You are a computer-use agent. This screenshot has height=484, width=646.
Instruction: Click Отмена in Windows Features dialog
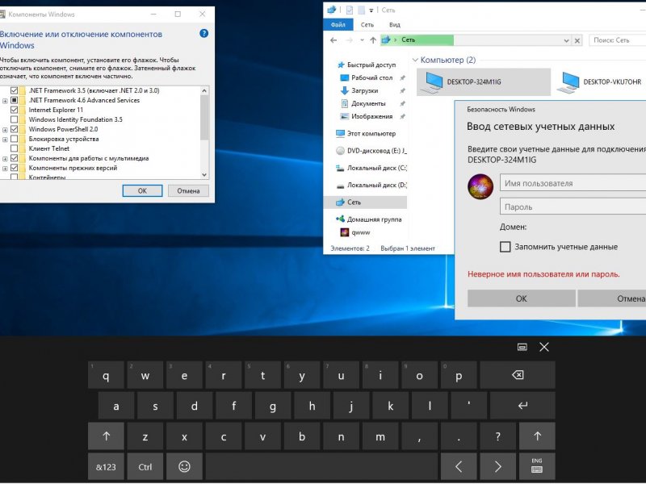[x=188, y=191]
